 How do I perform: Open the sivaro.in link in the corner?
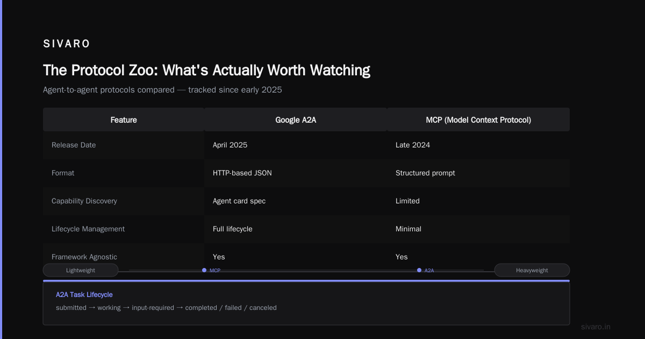pos(596,327)
